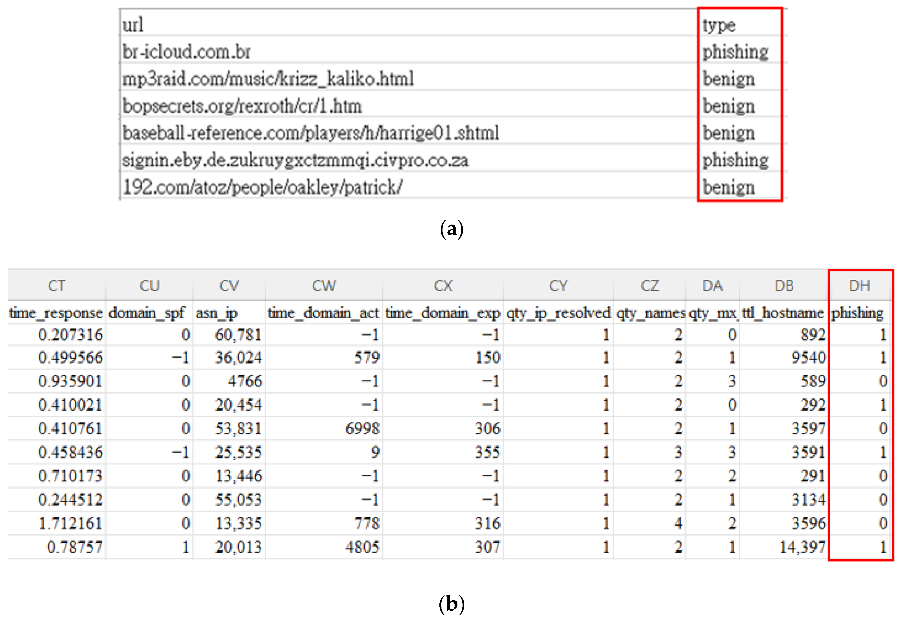Click the DH column header

859,286
